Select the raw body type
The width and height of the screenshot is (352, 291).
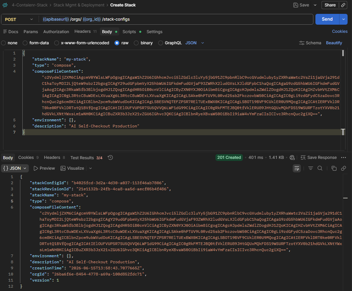(x=117, y=43)
